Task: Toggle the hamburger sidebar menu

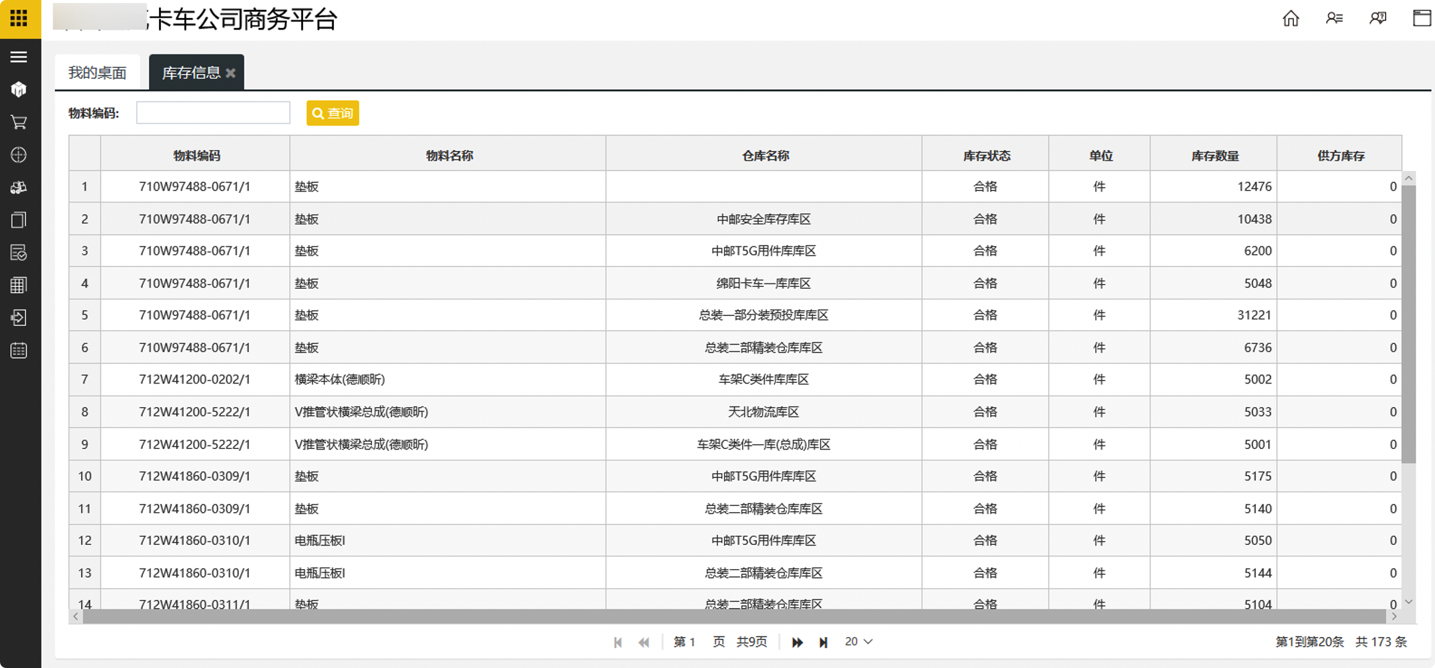Action: tap(19, 57)
